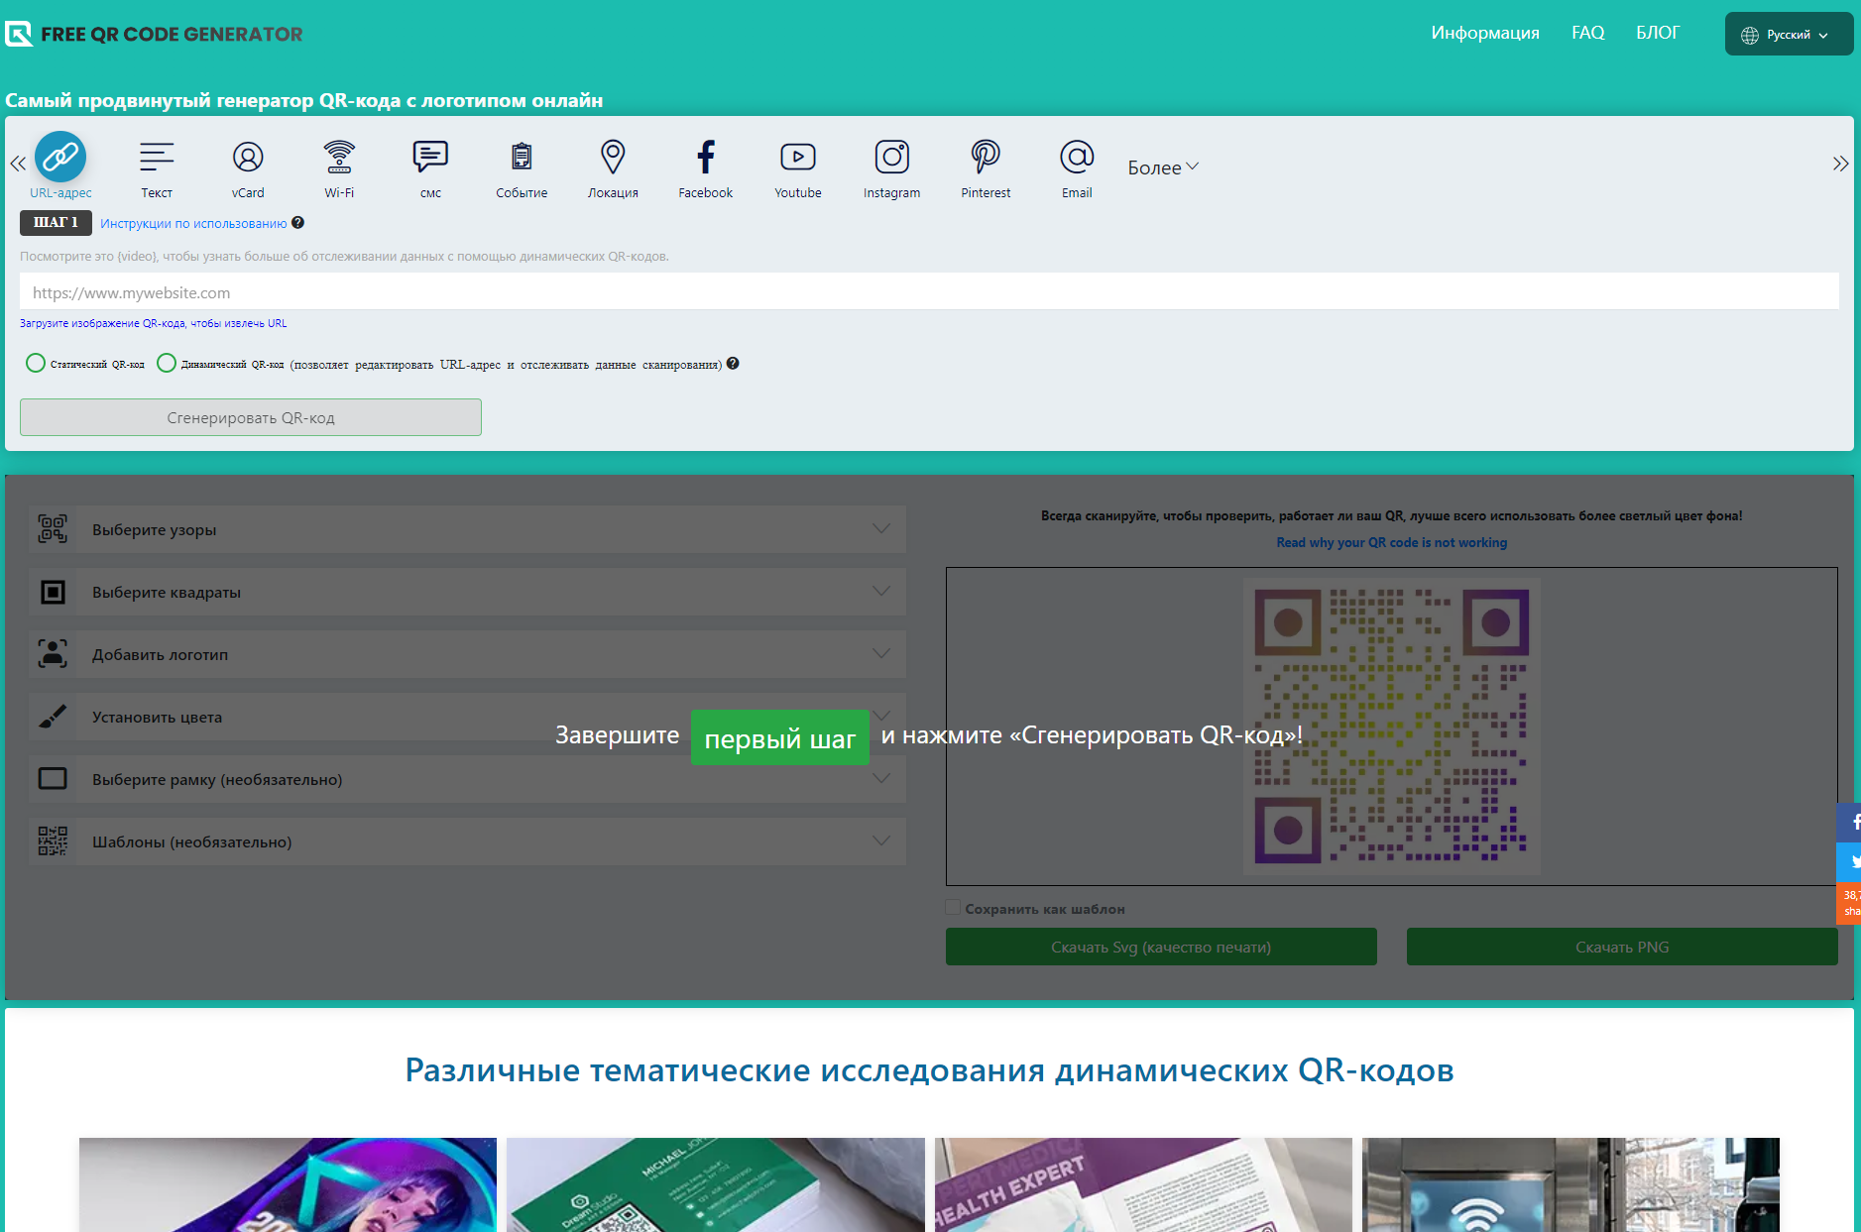Open the Информация menu item

coord(1485,33)
